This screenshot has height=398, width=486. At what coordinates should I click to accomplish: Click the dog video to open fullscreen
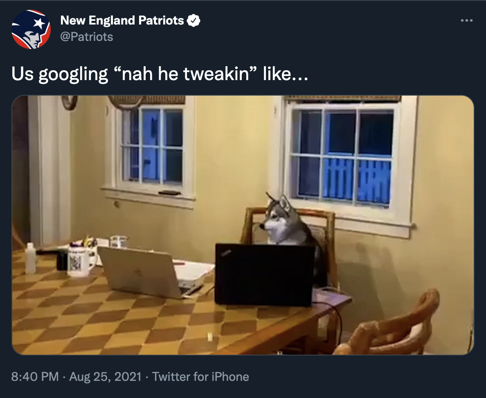pyautogui.click(x=243, y=225)
